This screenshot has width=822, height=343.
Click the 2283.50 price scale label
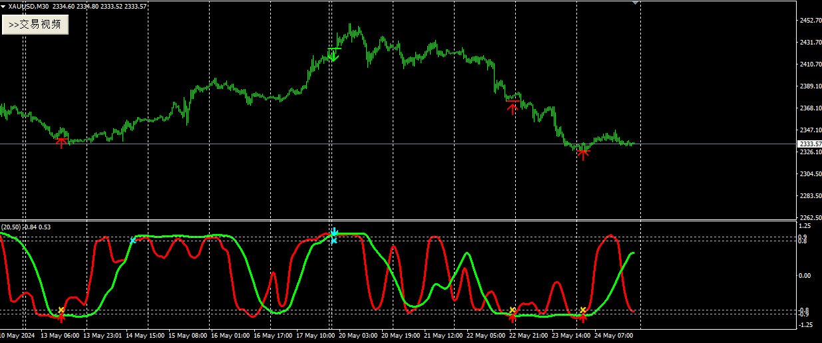809,196
